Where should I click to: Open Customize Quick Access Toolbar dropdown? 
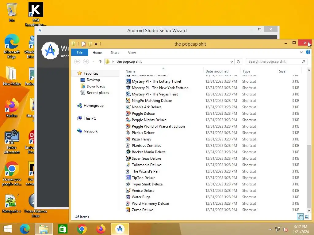(96, 44)
